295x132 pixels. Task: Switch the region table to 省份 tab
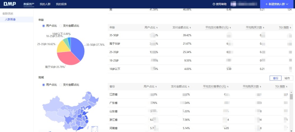click(276, 78)
